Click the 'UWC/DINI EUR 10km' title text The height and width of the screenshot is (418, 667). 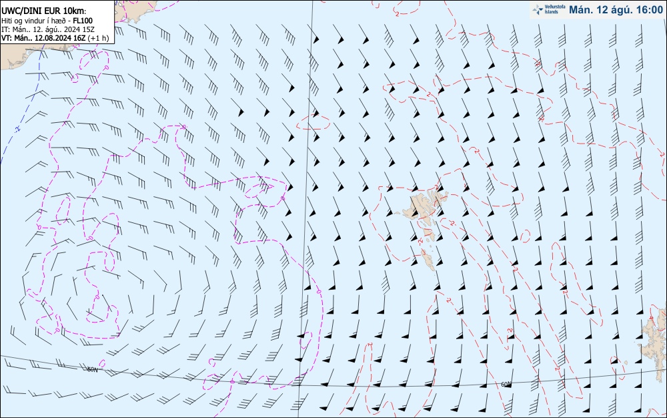[x=43, y=11]
